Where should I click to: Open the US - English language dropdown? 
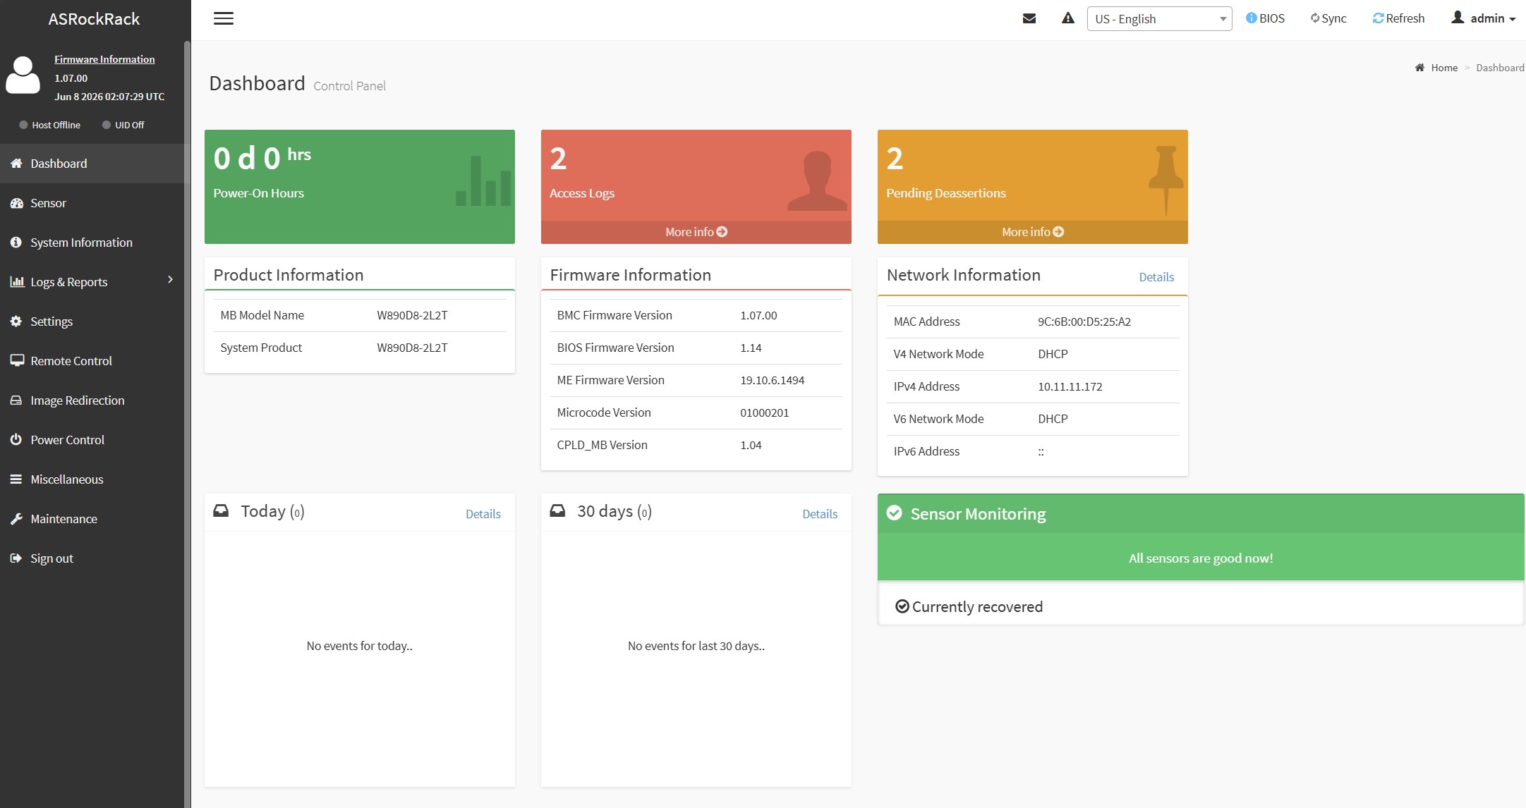(1160, 19)
